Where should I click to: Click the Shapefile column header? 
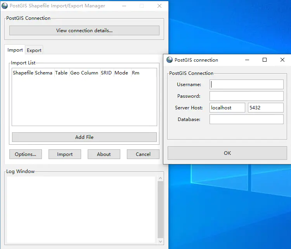[x=23, y=73]
